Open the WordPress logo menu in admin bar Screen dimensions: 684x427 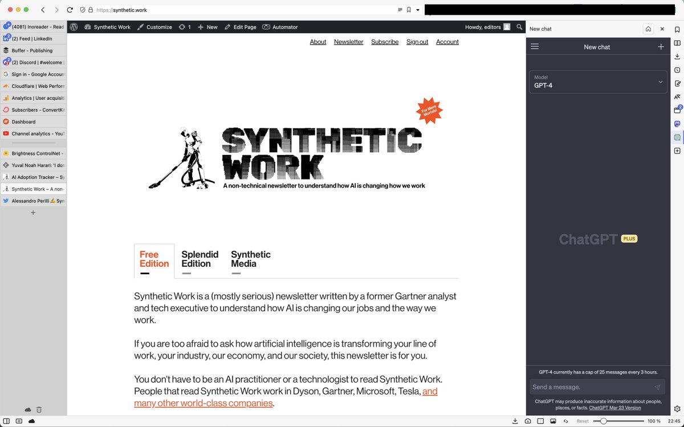[74, 27]
